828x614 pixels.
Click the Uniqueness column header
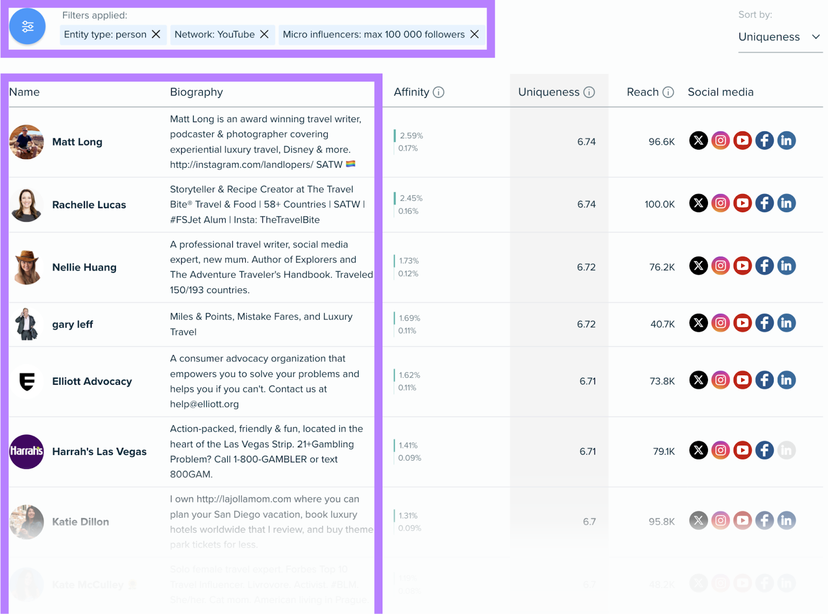coord(549,92)
